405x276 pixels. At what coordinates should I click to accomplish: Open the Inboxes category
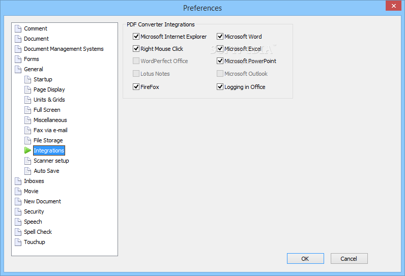coord(34,181)
